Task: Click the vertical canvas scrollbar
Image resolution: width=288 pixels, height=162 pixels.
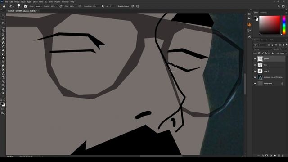Action: point(245,84)
